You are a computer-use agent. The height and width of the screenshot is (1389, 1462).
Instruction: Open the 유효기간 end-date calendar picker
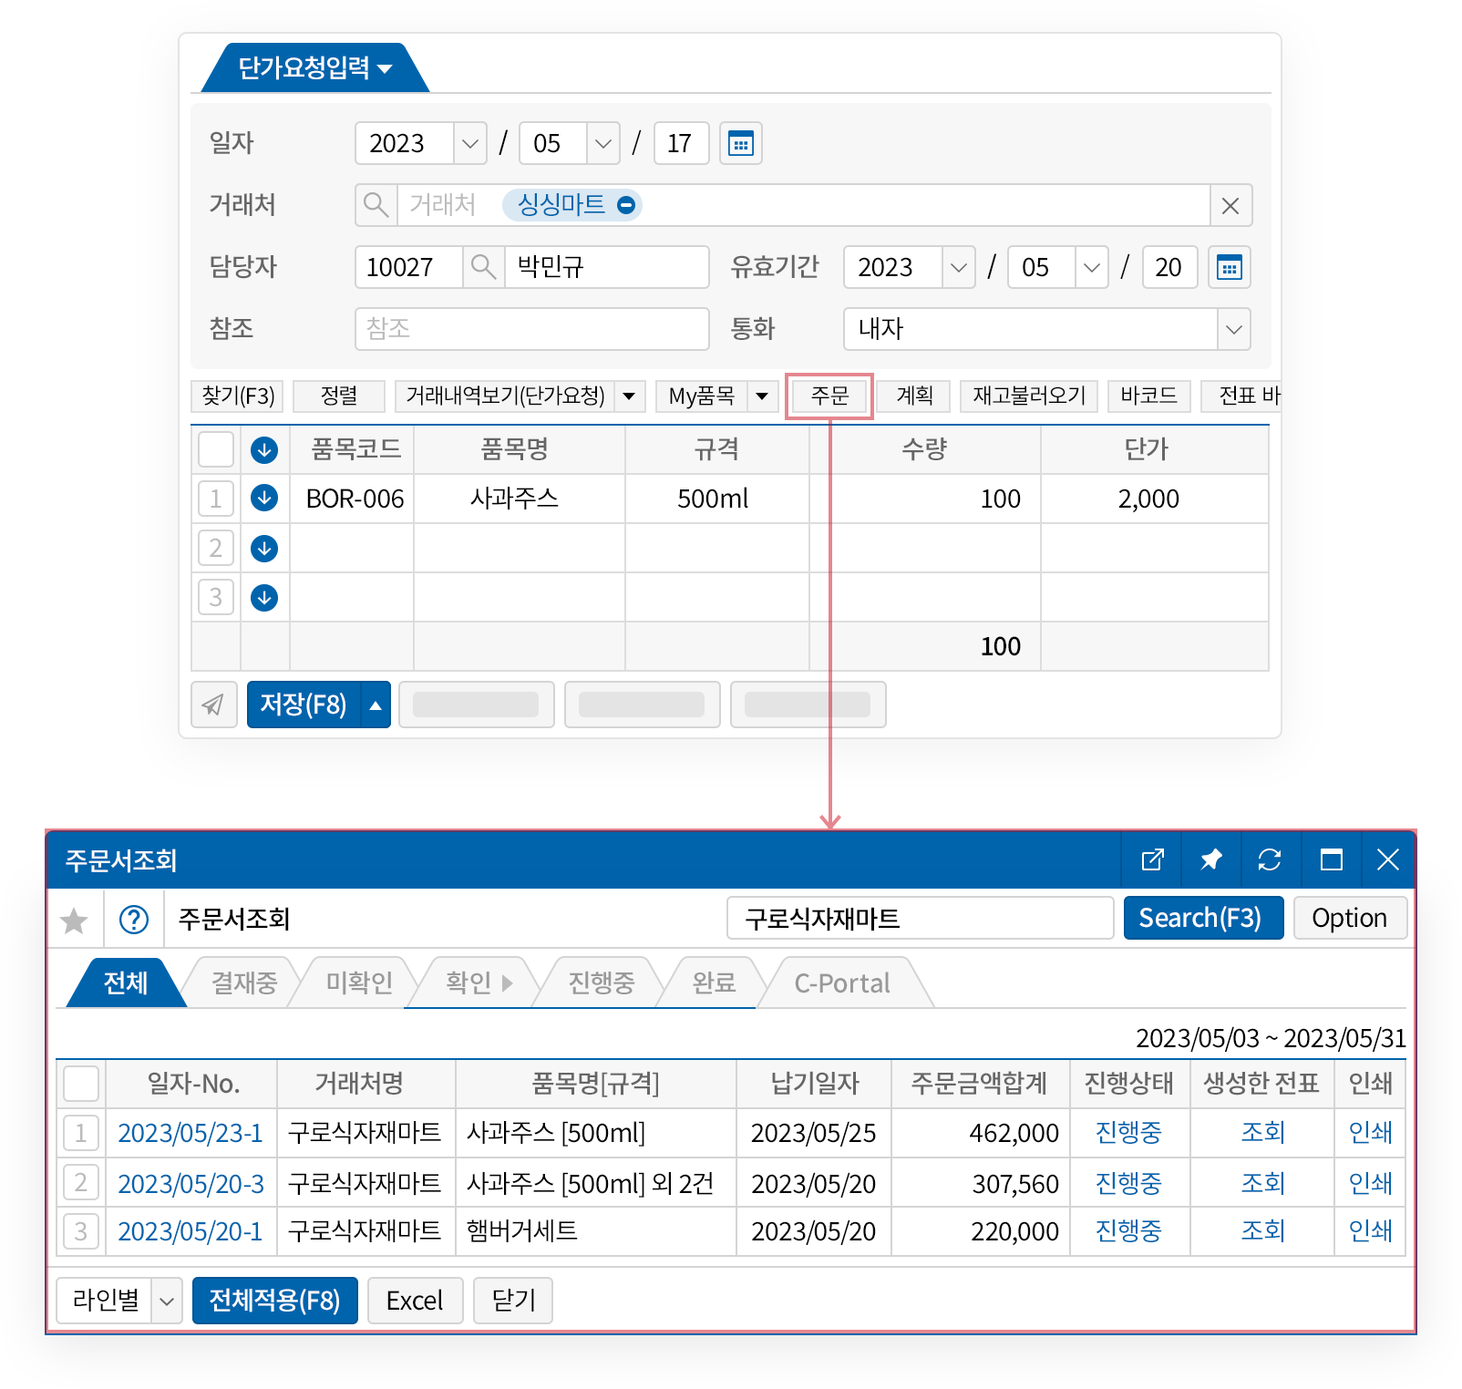1229,267
